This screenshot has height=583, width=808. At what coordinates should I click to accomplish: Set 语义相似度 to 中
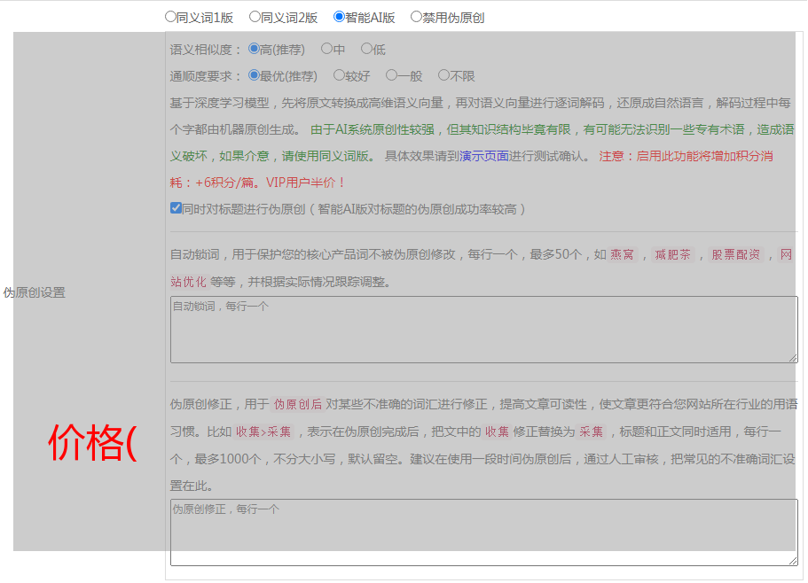click(x=326, y=50)
